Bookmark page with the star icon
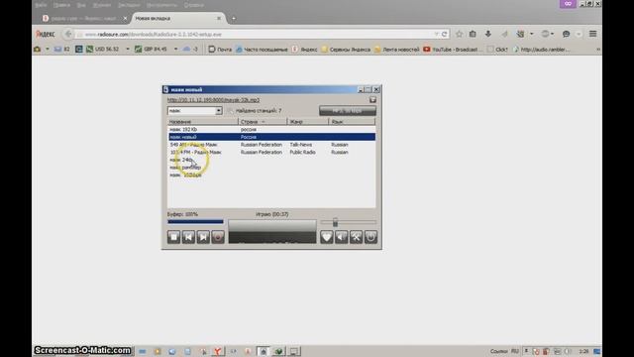This screenshot has height=357, width=634. (x=459, y=34)
